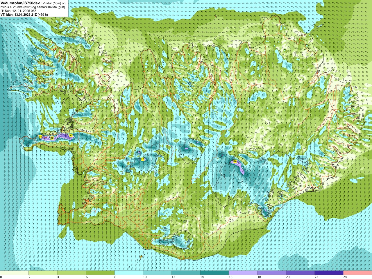Image resolution: width=372 pixels, height=279 pixels.
Task: Click the yellow gust label 25
Action: [x=143, y=159]
